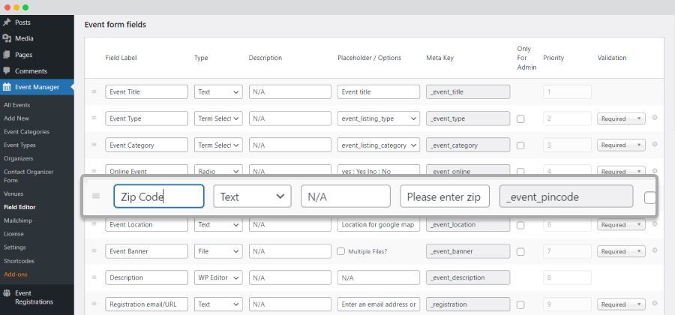Open the Shortcodes submenu link
Image resolution: width=675 pixels, height=315 pixels.
19,261
